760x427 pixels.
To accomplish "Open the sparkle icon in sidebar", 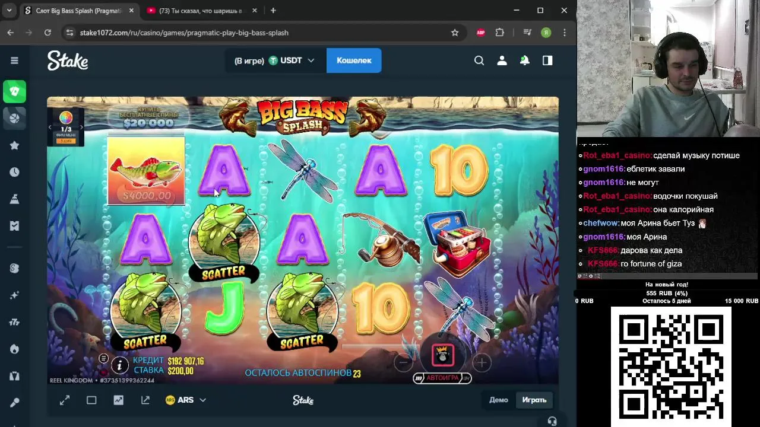I will pos(14,295).
